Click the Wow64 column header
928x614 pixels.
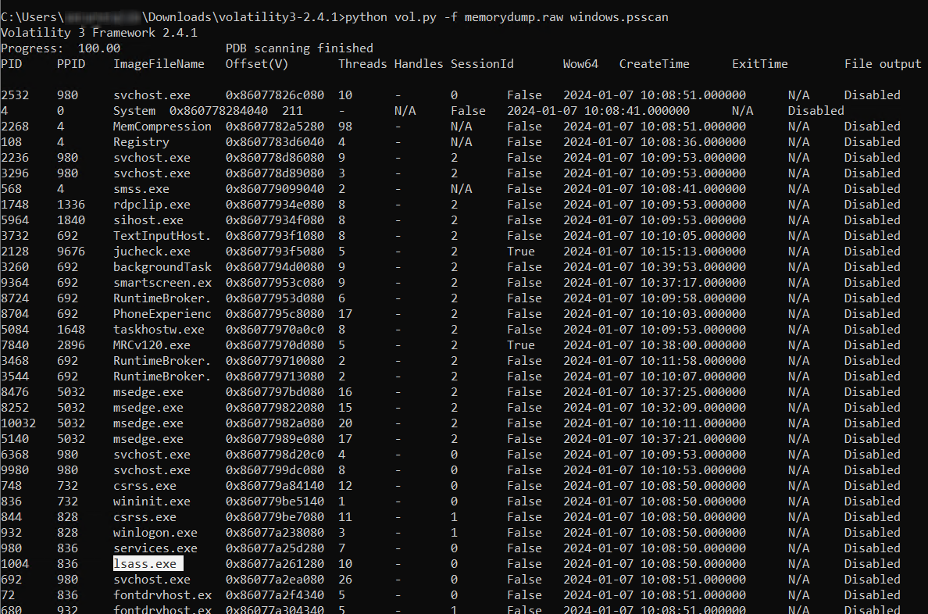click(580, 64)
